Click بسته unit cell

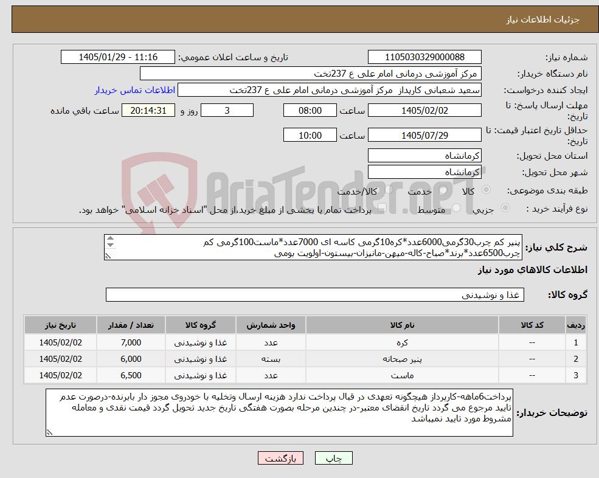(271, 359)
